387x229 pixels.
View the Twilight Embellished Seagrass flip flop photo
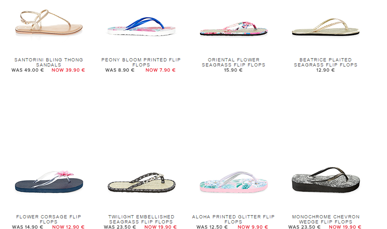click(x=142, y=182)
